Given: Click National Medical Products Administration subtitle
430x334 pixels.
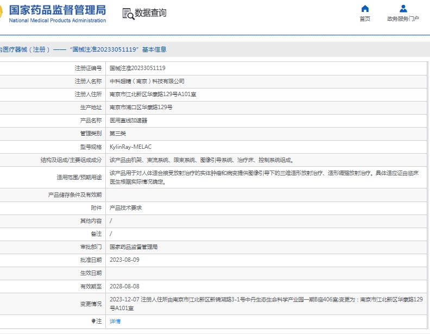Looking at the screenshot, I should (58, 20).
